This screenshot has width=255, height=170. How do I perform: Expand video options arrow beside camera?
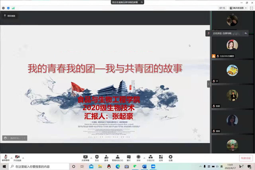[23, 157]
